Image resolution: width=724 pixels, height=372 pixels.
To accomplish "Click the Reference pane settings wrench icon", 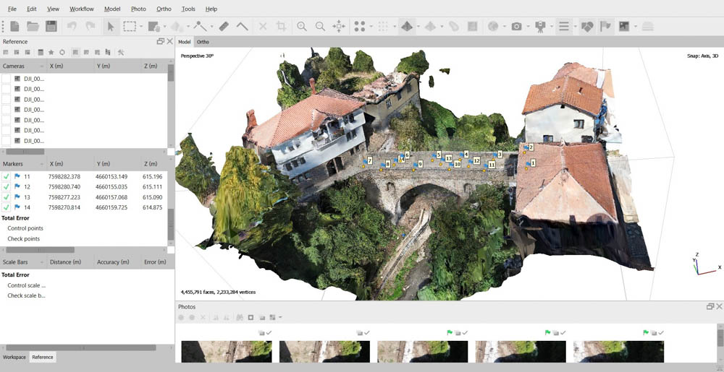I will (x=121, y=52).
